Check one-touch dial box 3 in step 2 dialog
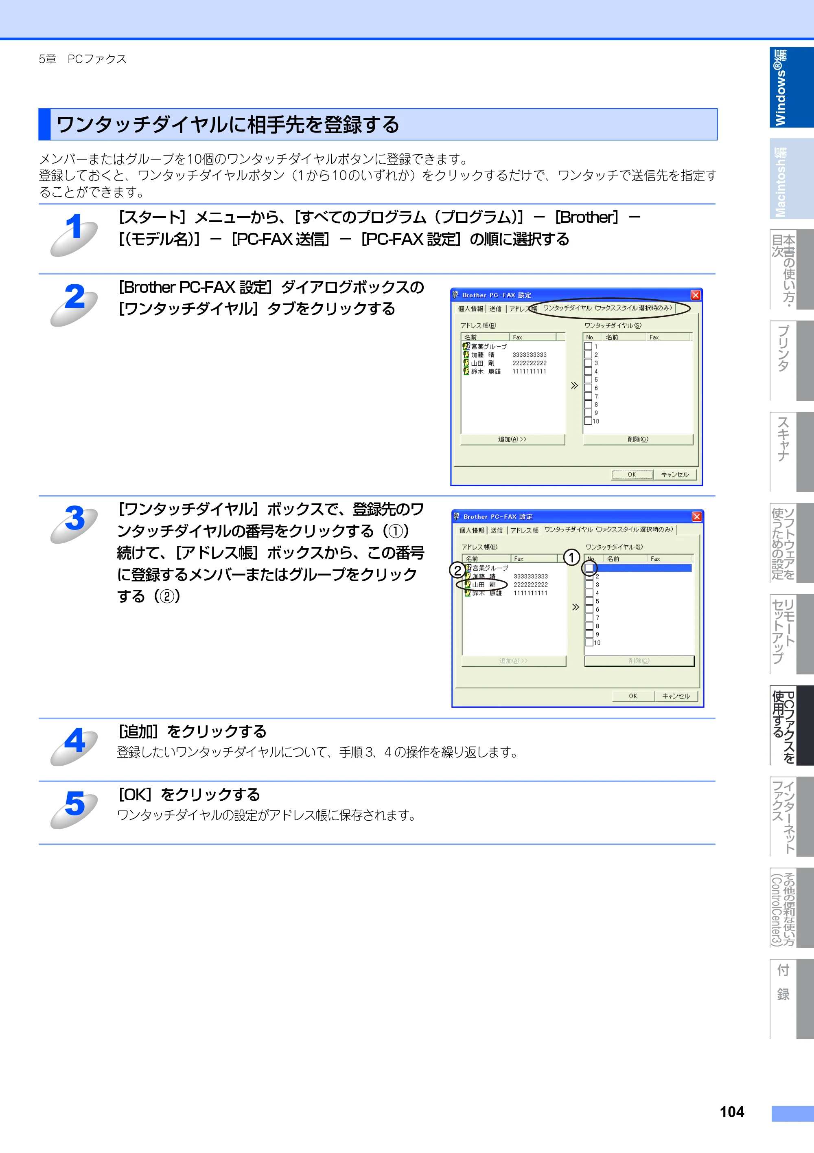 tap(588, 362)
